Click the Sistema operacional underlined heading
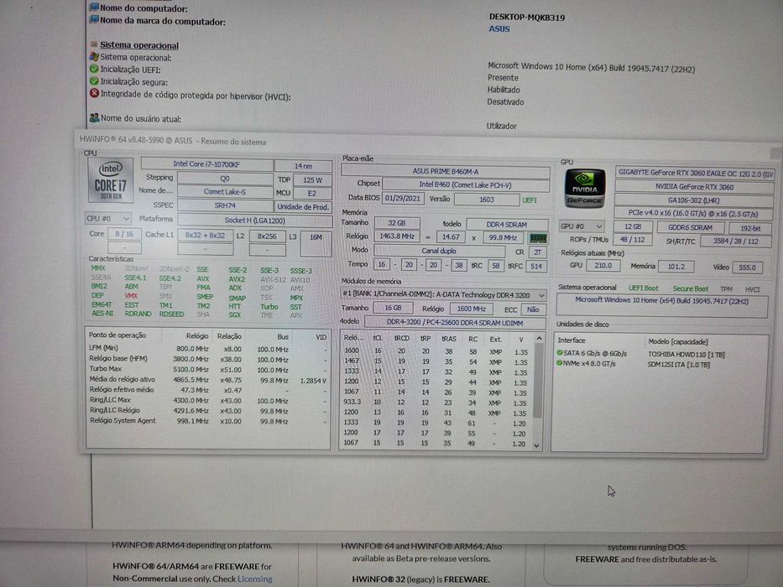Viewport: 783px width, 587px height. [139, 45]
